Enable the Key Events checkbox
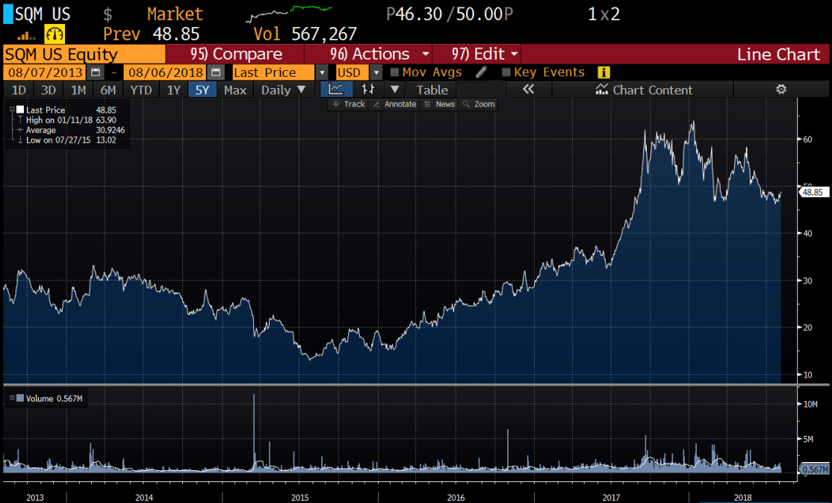The image size is (832, 503). (506, 72)
